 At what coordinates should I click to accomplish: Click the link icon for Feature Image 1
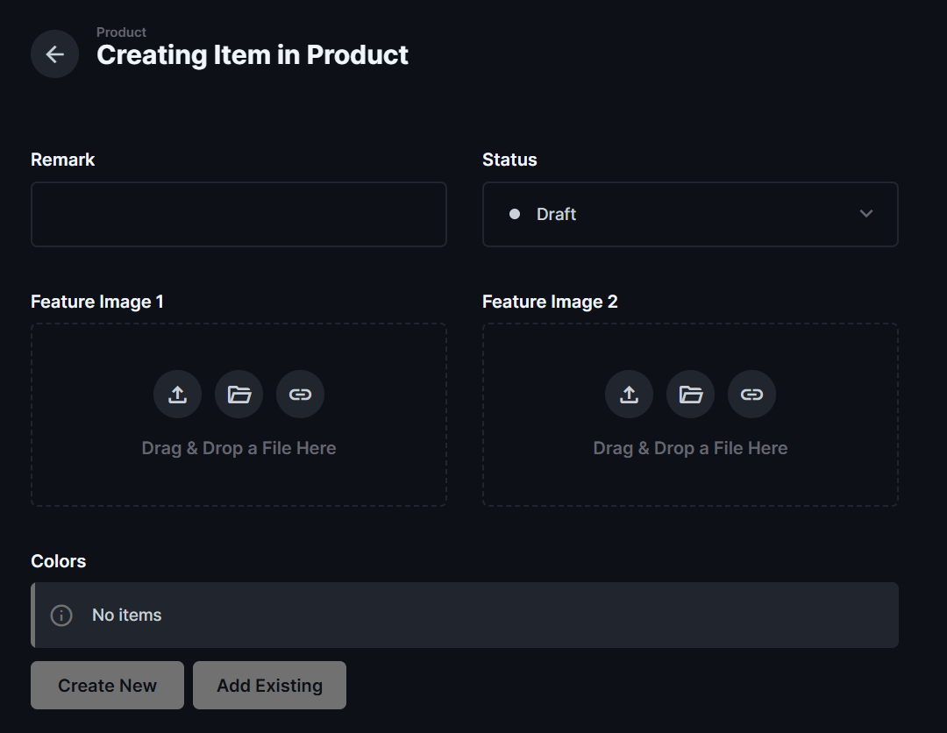pos(300,394)
